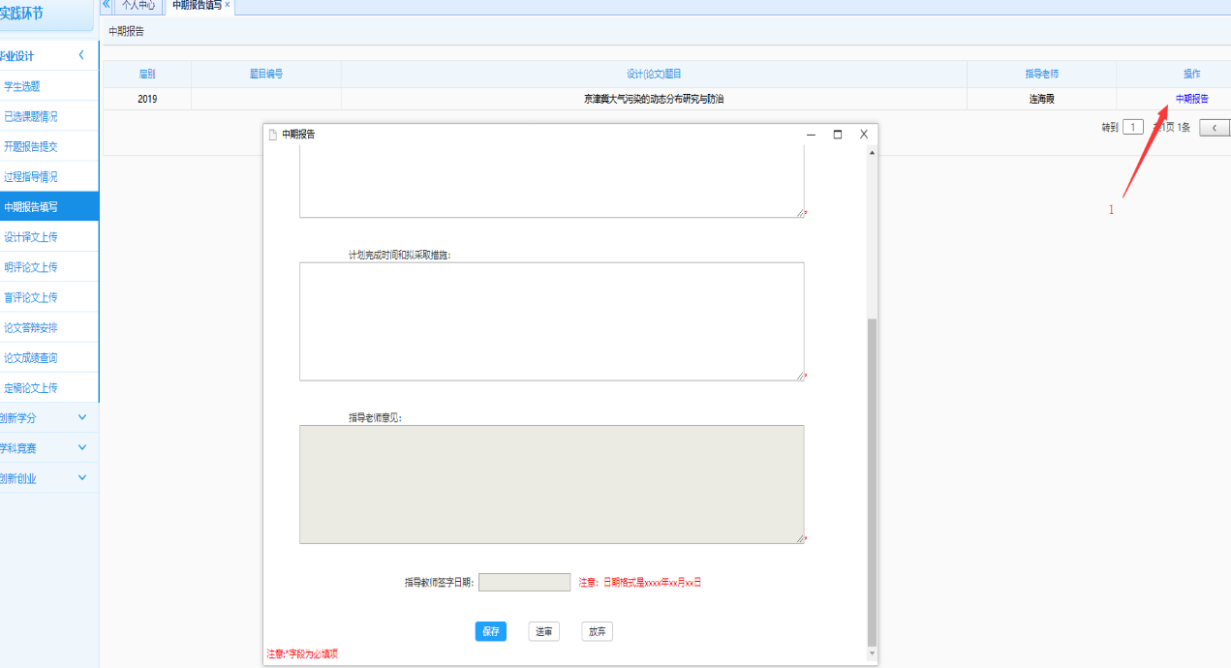Open 开题报告提交 in the sidebar

pyautogui.click(x=31, y=146)
